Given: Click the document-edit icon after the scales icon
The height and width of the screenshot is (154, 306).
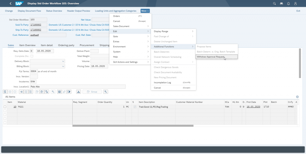Looking at the screenshot, I should [x=69, y=92].
